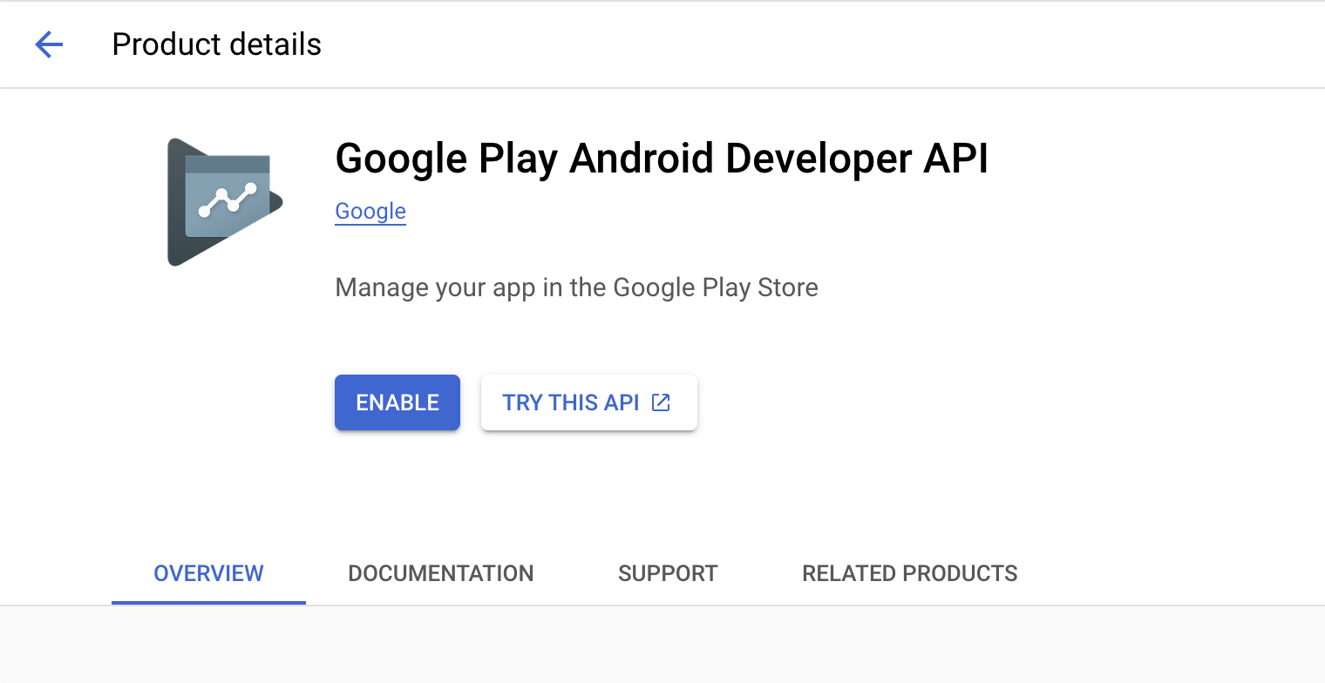Screen dimensions: 1325x683
Task: Click the line-graph badge on the Play logo
Action: [228, 199]
